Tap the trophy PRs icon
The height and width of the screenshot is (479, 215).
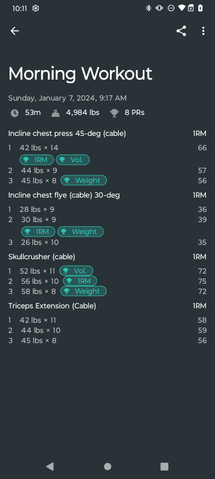coord(114,113)
